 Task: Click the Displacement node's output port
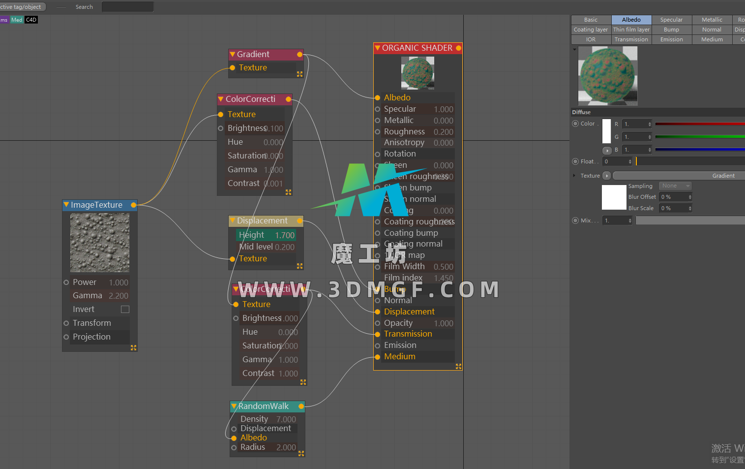pos(299,221)
